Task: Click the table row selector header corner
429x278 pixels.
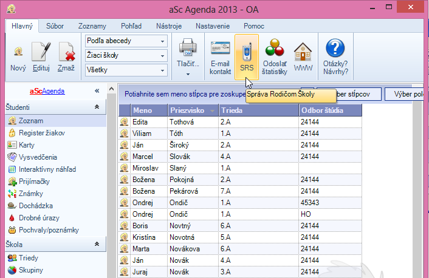Action: pos(125,110)
